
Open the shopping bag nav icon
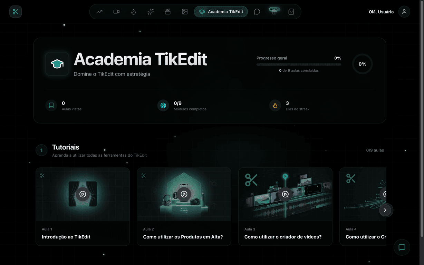pyautogui.click(x=291, y=12)
